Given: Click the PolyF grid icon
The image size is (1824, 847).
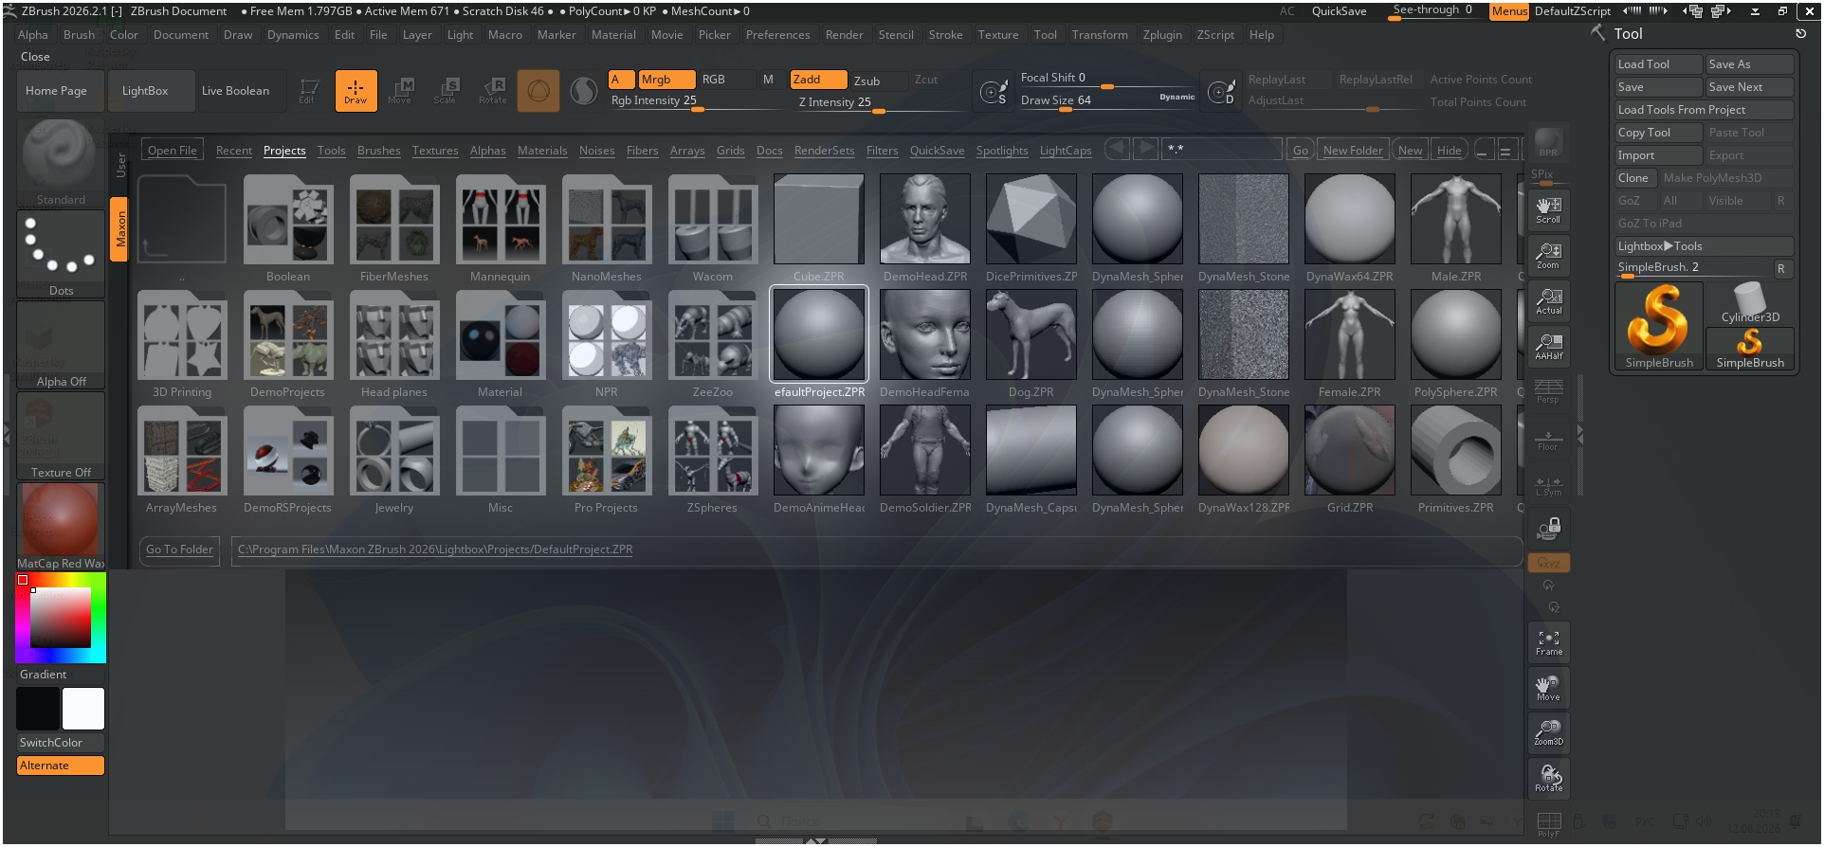Looking at the screenshot, I should pyautogui.click(x=1548, y=824).
